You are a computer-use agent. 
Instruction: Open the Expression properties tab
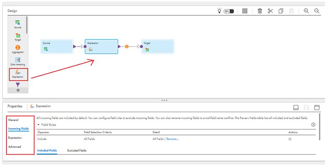[x=15, y=138]
